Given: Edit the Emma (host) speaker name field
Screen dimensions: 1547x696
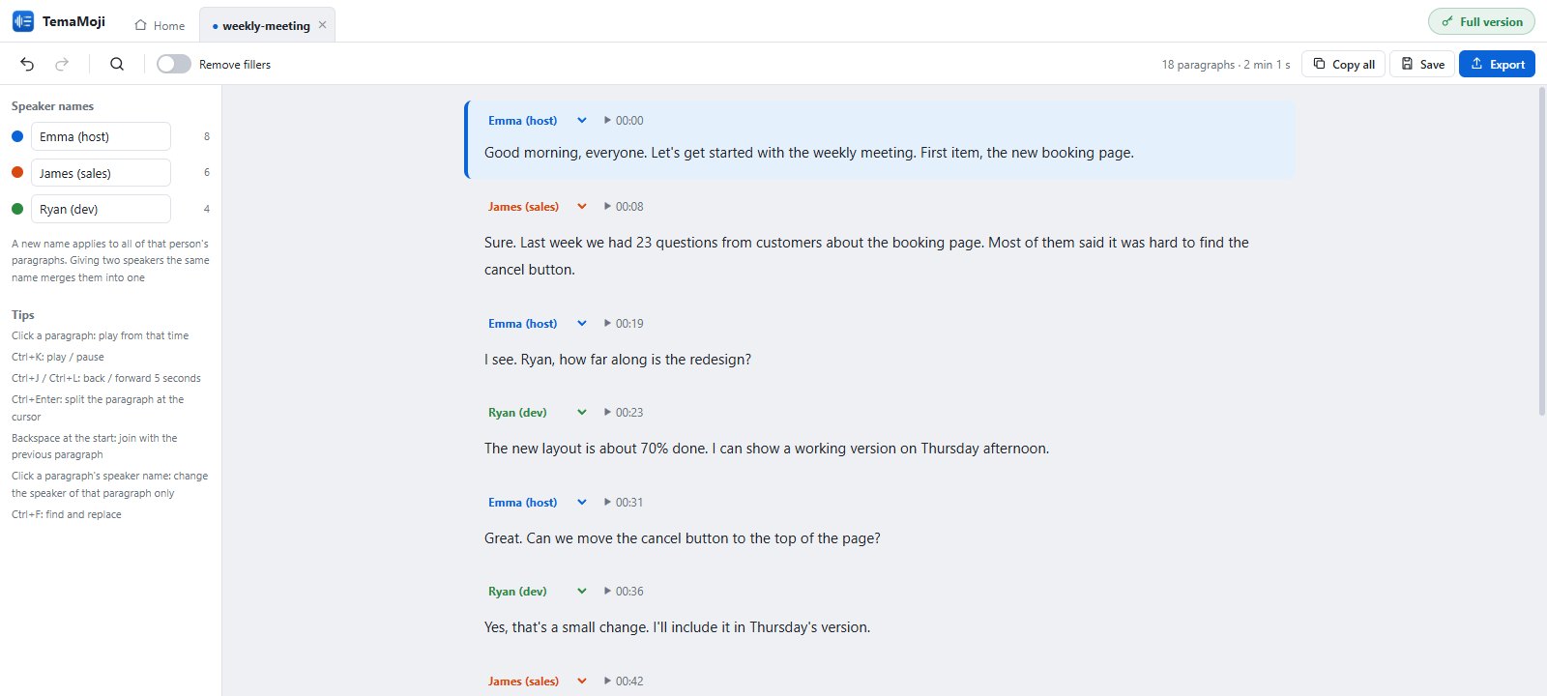Looking at the screenshot, I should pos(101,136).
